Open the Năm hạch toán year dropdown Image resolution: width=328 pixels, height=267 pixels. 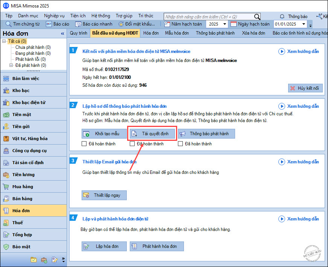coord(225,24)
